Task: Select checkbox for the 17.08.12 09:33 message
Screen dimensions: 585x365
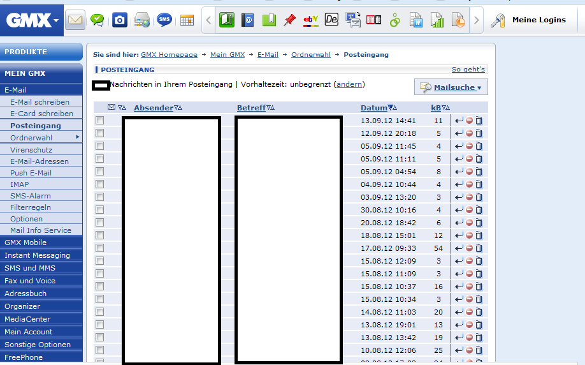Action: tap(99, 248)
